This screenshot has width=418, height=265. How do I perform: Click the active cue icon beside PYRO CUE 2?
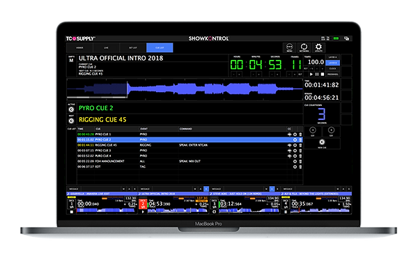tap(71, 109)
